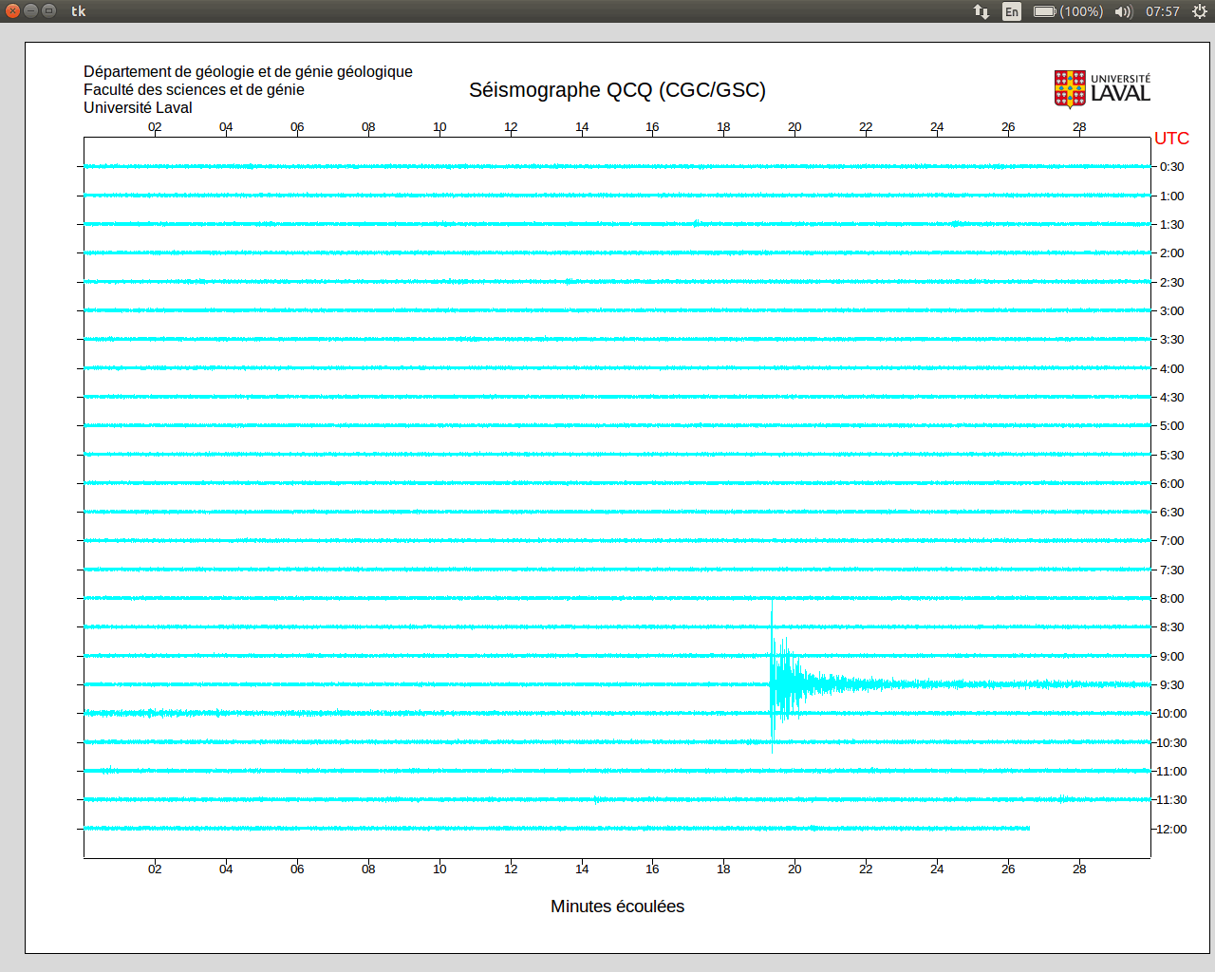Select the 9:30 time label
This screenshot has height=972, width=1215.
[x=1171, y=685]
